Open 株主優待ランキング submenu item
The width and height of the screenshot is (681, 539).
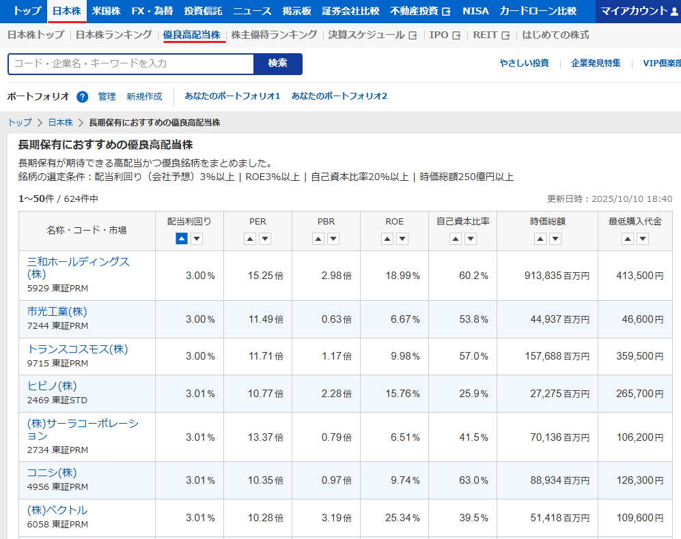274,35
